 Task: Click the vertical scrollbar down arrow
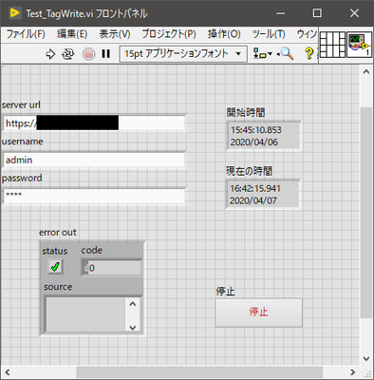tap(366, 359)
